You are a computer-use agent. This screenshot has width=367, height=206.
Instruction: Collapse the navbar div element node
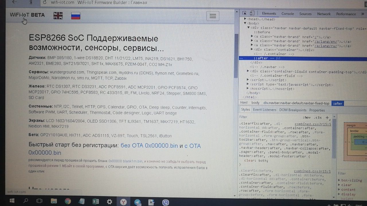point(249,28)
